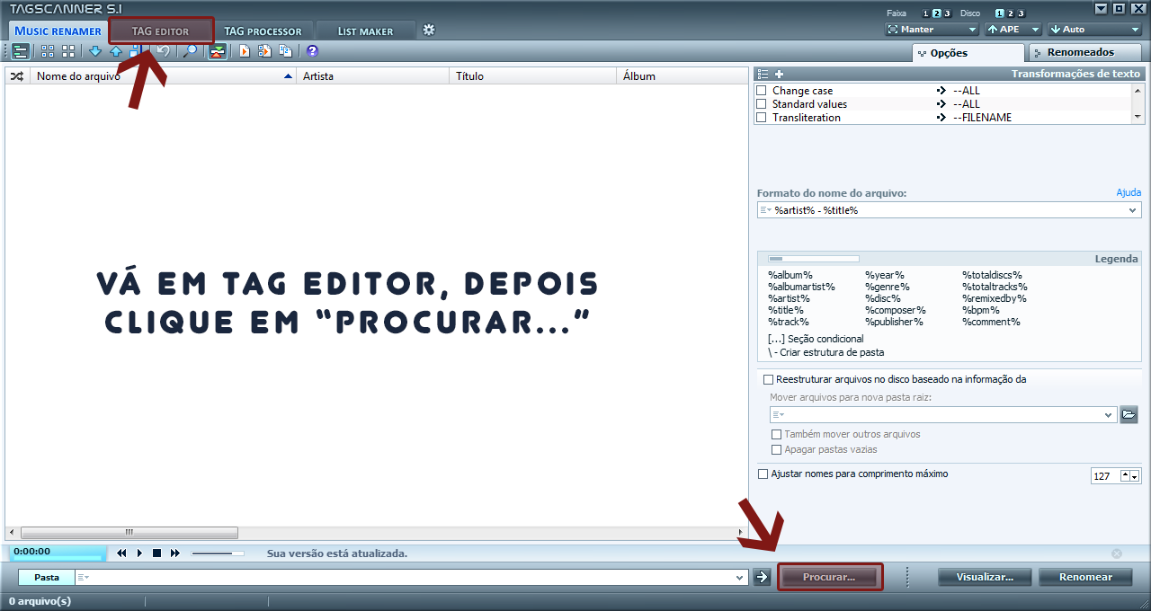Add a new text transformation
Viewport: 1151px width, 611px height.
click(x=780, y=74)
